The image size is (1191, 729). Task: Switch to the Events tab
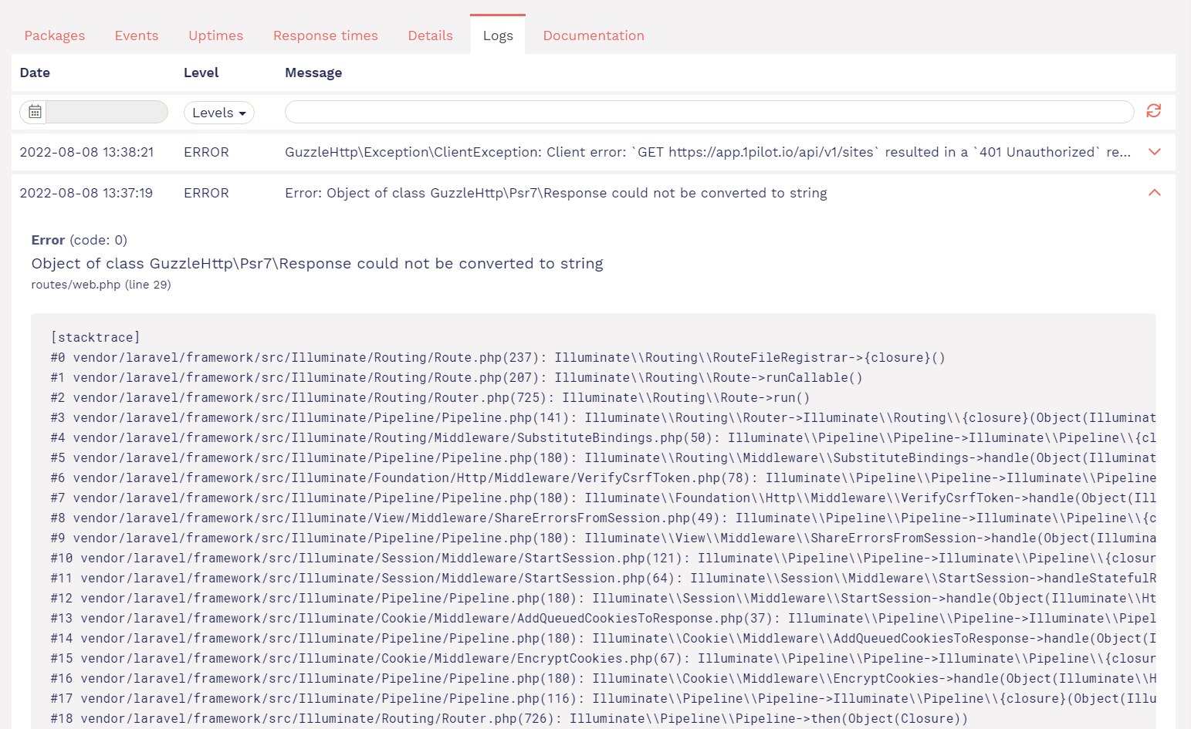(137, 35)
